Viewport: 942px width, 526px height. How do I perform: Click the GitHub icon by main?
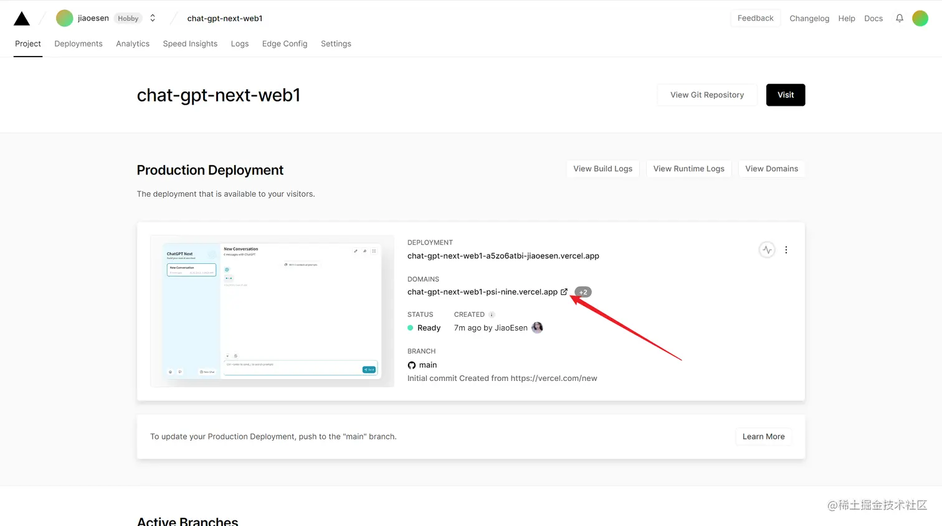point(411,365)
